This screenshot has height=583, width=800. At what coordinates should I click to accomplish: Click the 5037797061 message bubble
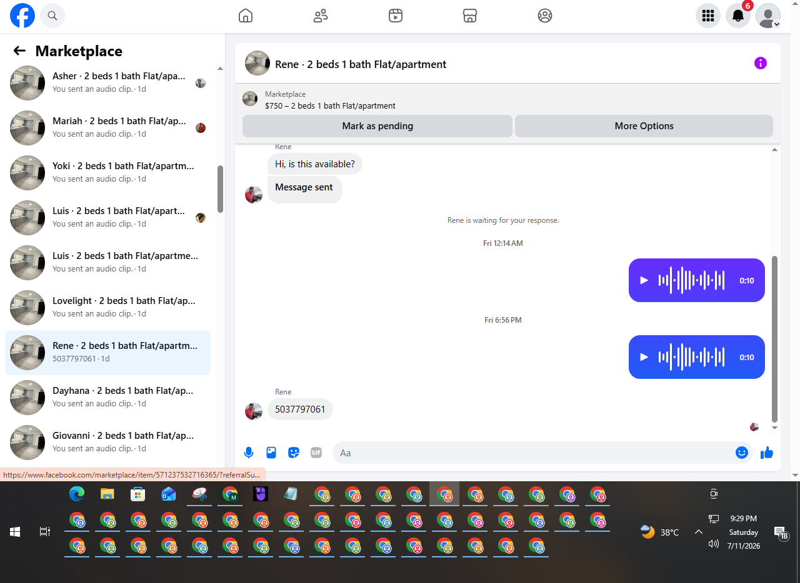[300, 409]
